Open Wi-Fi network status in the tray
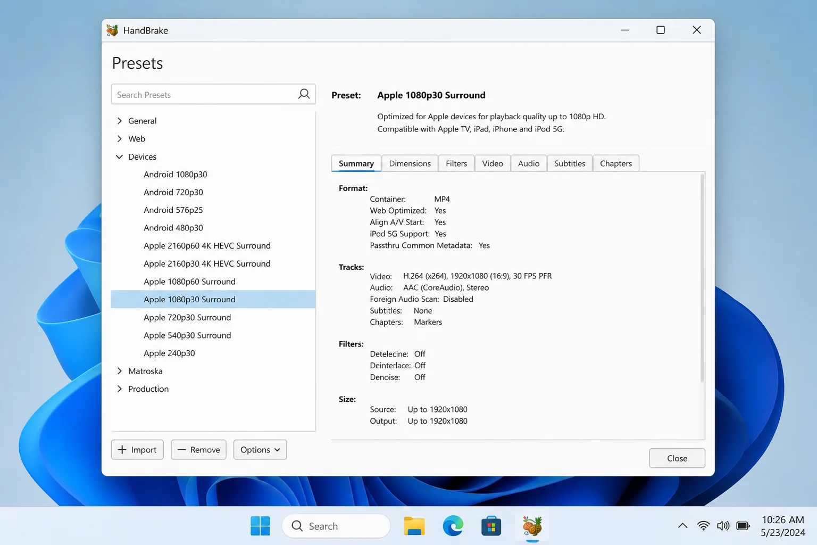 point(703,526)
